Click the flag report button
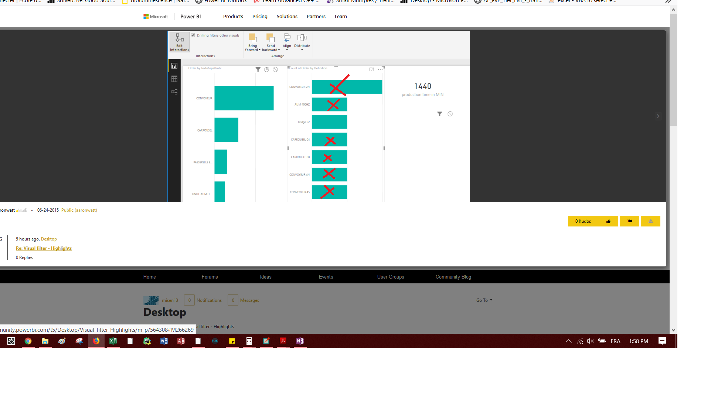The image size is (711, 399). 630,221
